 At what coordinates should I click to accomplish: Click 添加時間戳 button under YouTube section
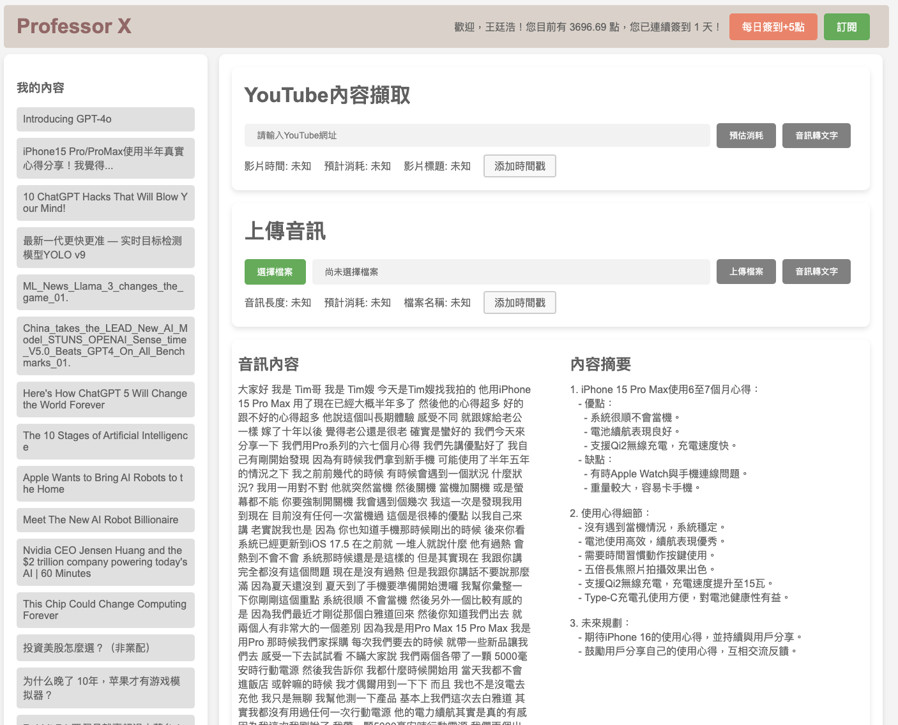(519, 166)
